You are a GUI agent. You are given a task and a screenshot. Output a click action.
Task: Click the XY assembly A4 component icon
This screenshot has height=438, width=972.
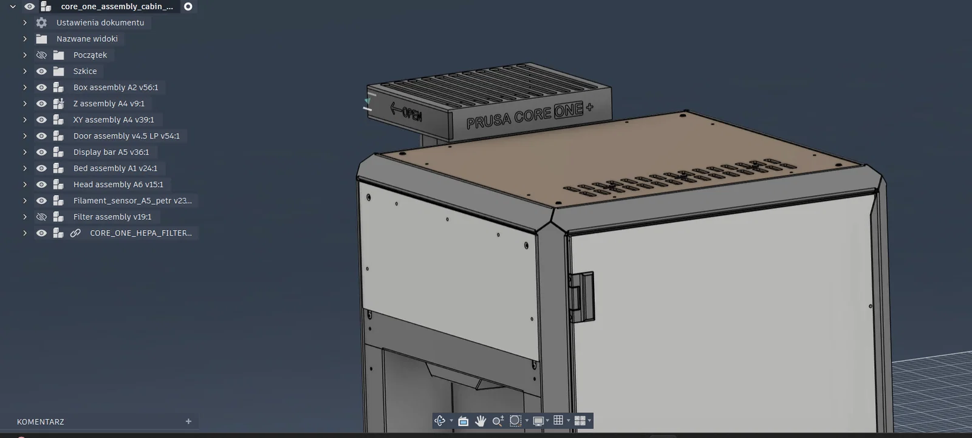point(58,120)
